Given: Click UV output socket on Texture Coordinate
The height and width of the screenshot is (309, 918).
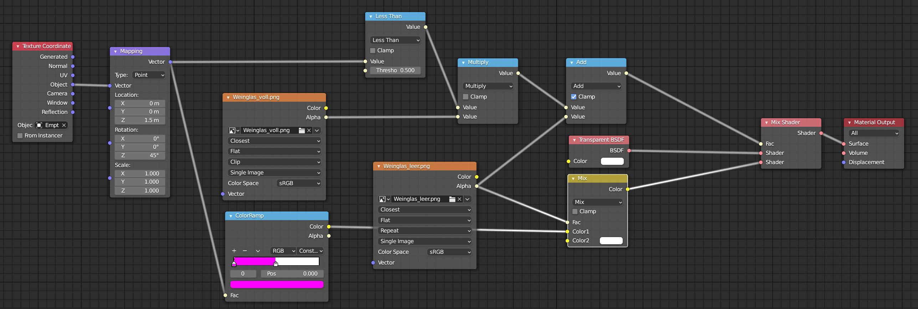Looking at the screenshot, I should click(73, 75).
